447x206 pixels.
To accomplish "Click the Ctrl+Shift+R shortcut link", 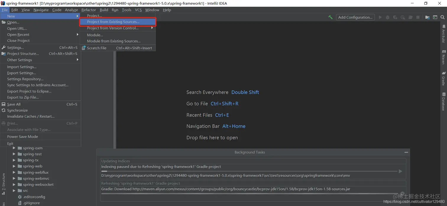I will click(224, 104).
